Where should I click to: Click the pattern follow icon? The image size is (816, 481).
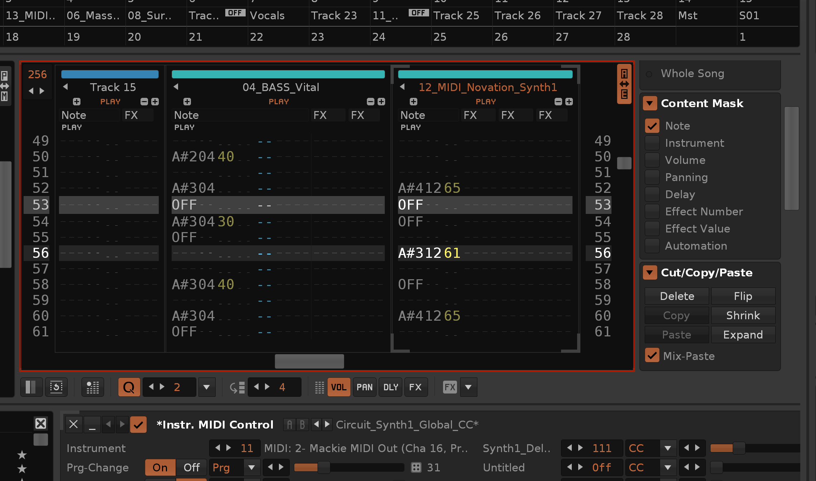tap(56, 387)
